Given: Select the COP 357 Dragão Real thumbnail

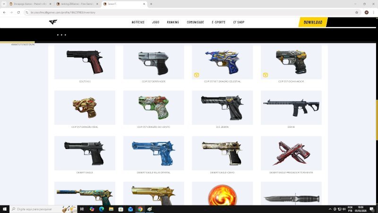Looking at the screenshot, I should [x=85, y=108].
